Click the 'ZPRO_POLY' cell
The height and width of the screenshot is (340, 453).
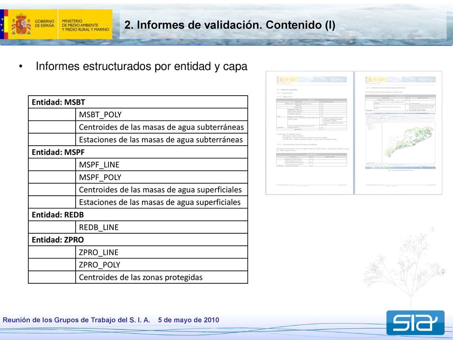[x=162, y=265]
